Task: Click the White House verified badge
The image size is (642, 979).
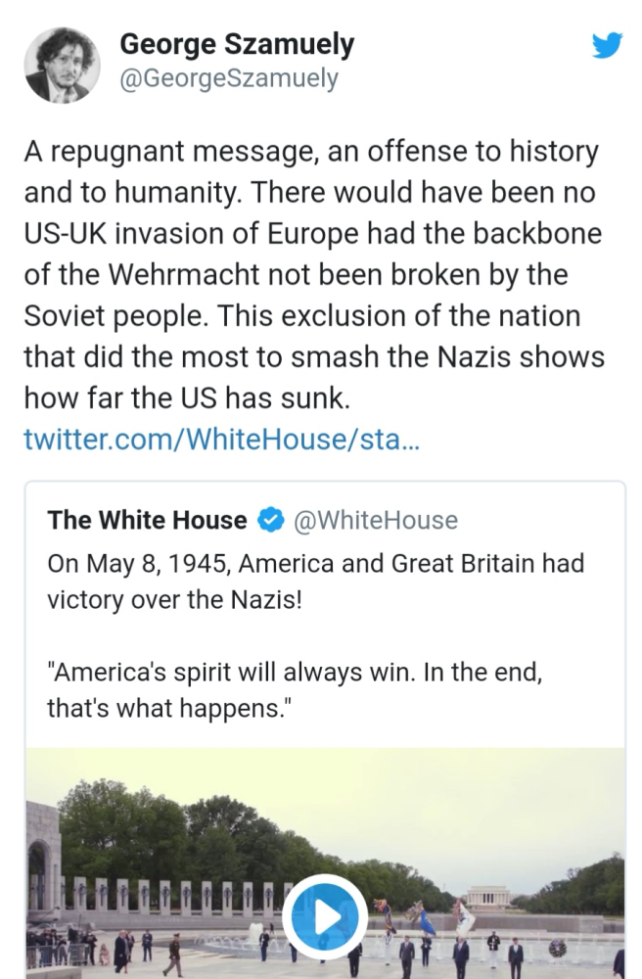Action: click(269, 520)
